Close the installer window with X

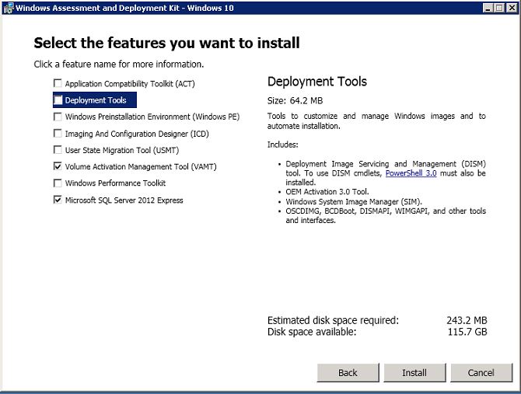(x=512, y=7)
